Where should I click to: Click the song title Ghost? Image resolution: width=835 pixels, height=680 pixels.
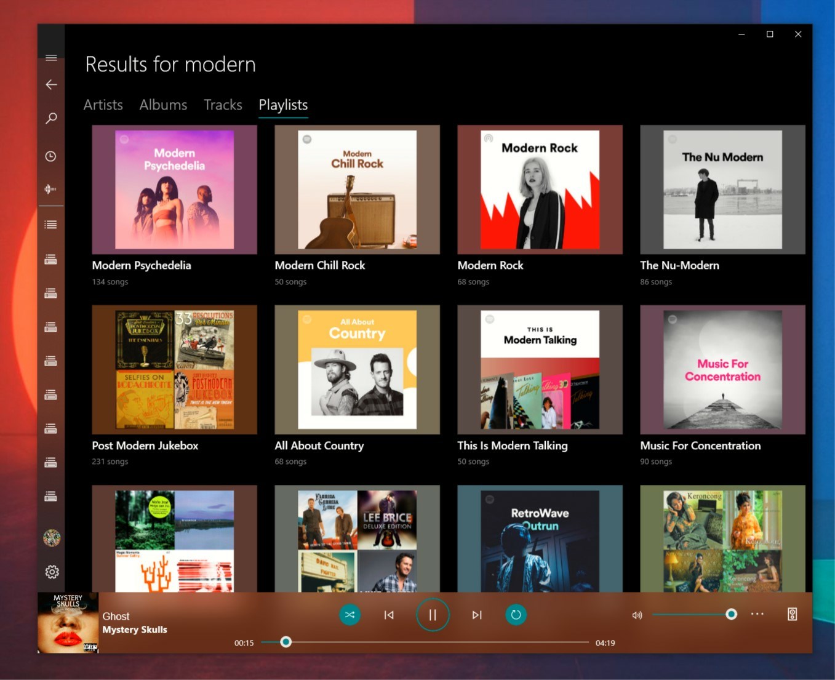point(116,616)
